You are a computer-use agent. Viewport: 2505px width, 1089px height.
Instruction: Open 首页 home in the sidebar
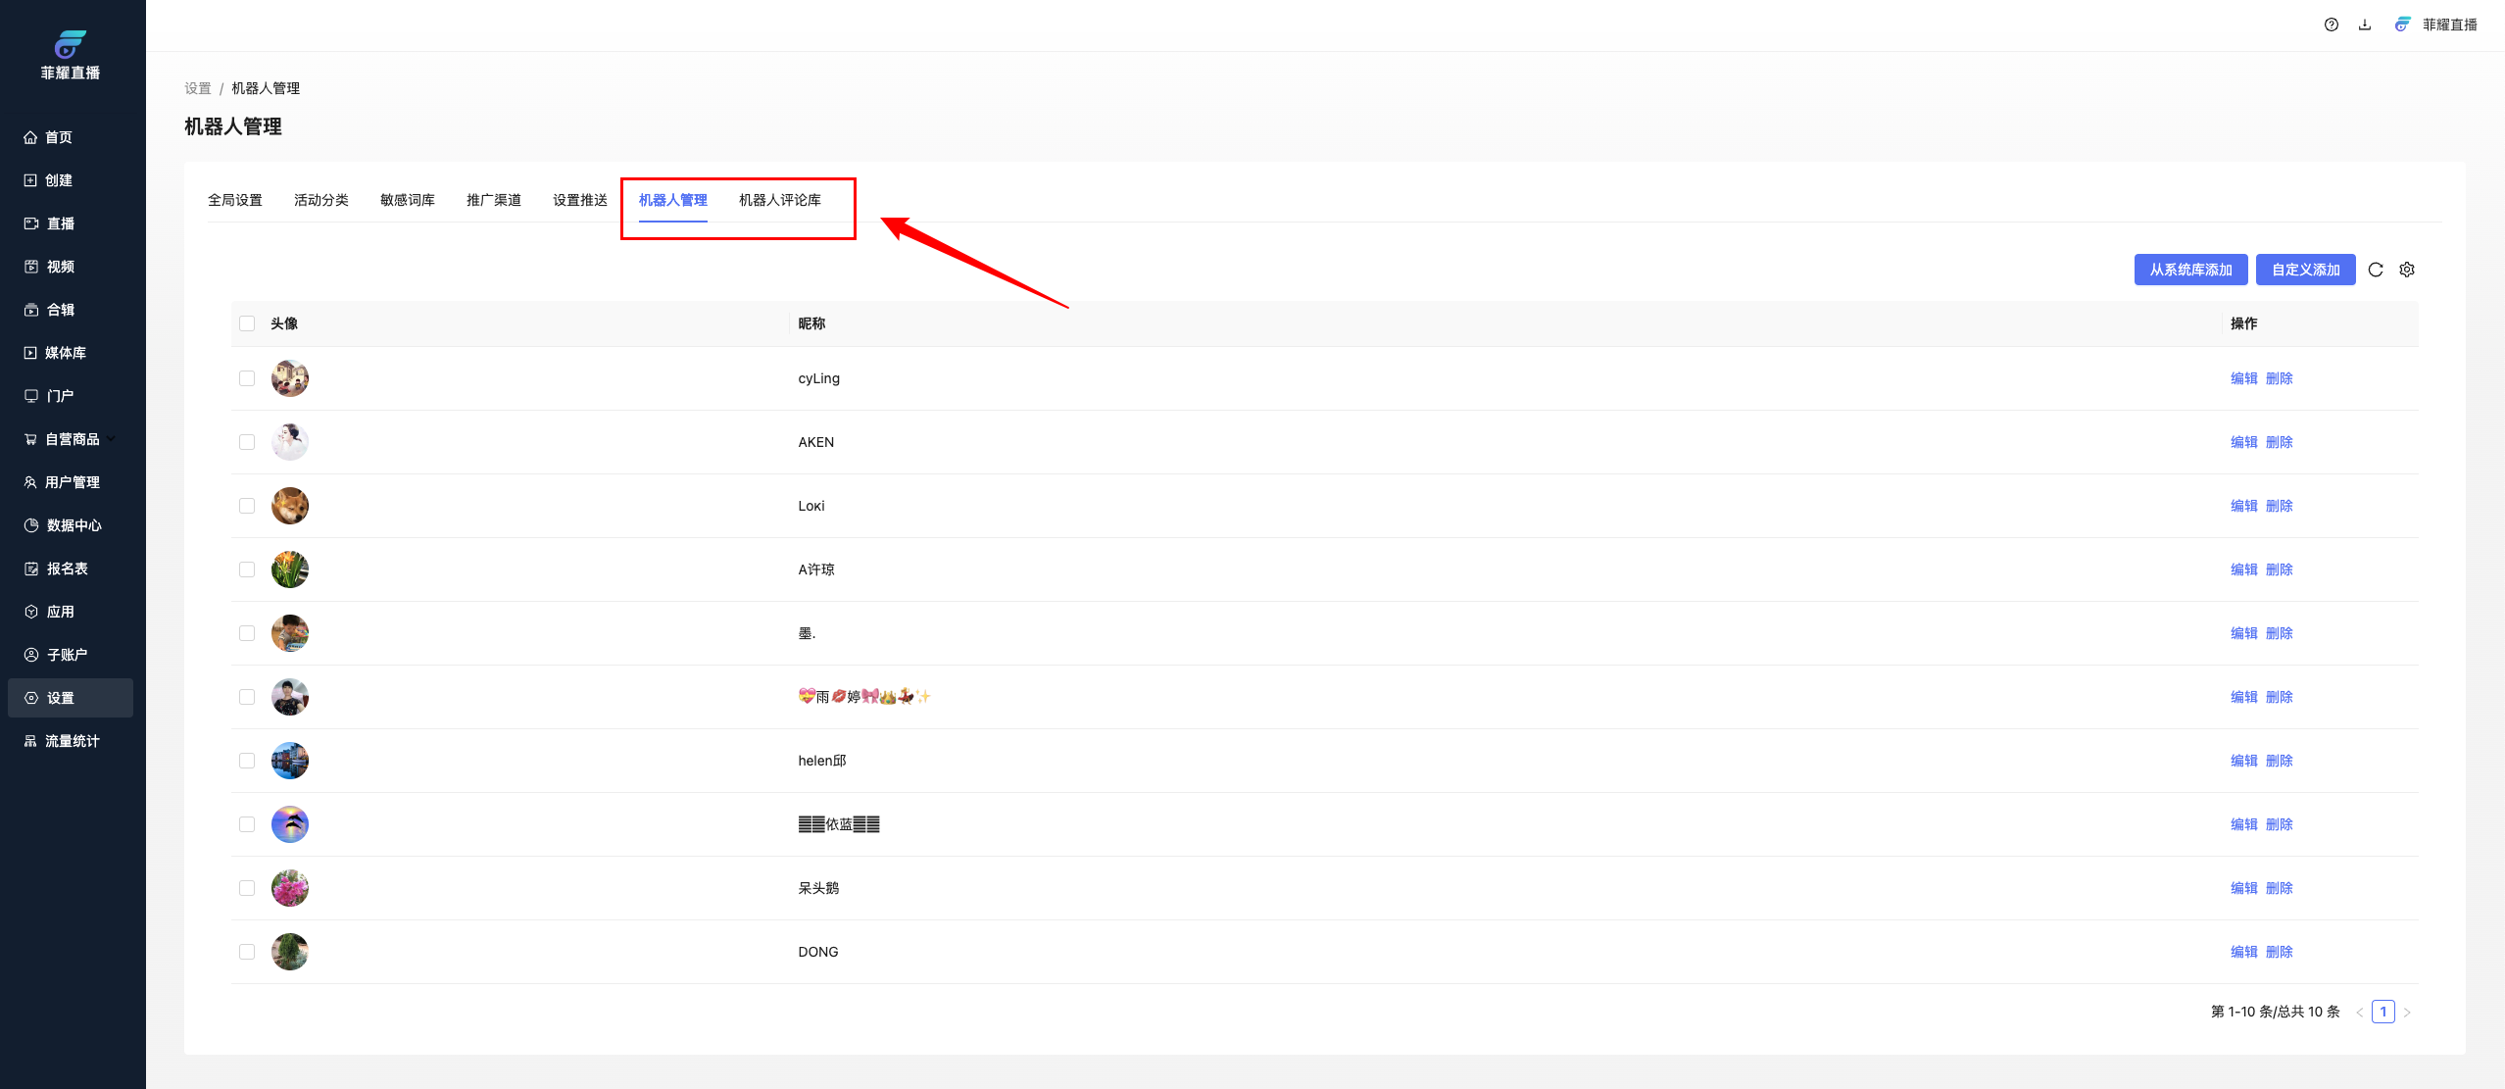(59, 137)
